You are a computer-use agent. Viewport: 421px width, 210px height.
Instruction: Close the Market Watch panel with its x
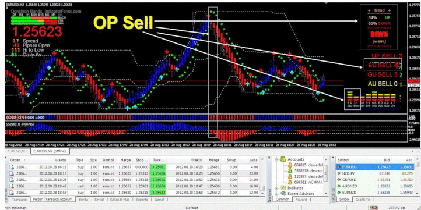pyautogui.click(x=333, y=158)
